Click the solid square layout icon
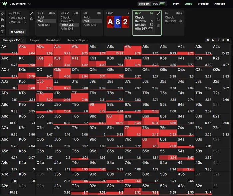 tap(228, 40)
